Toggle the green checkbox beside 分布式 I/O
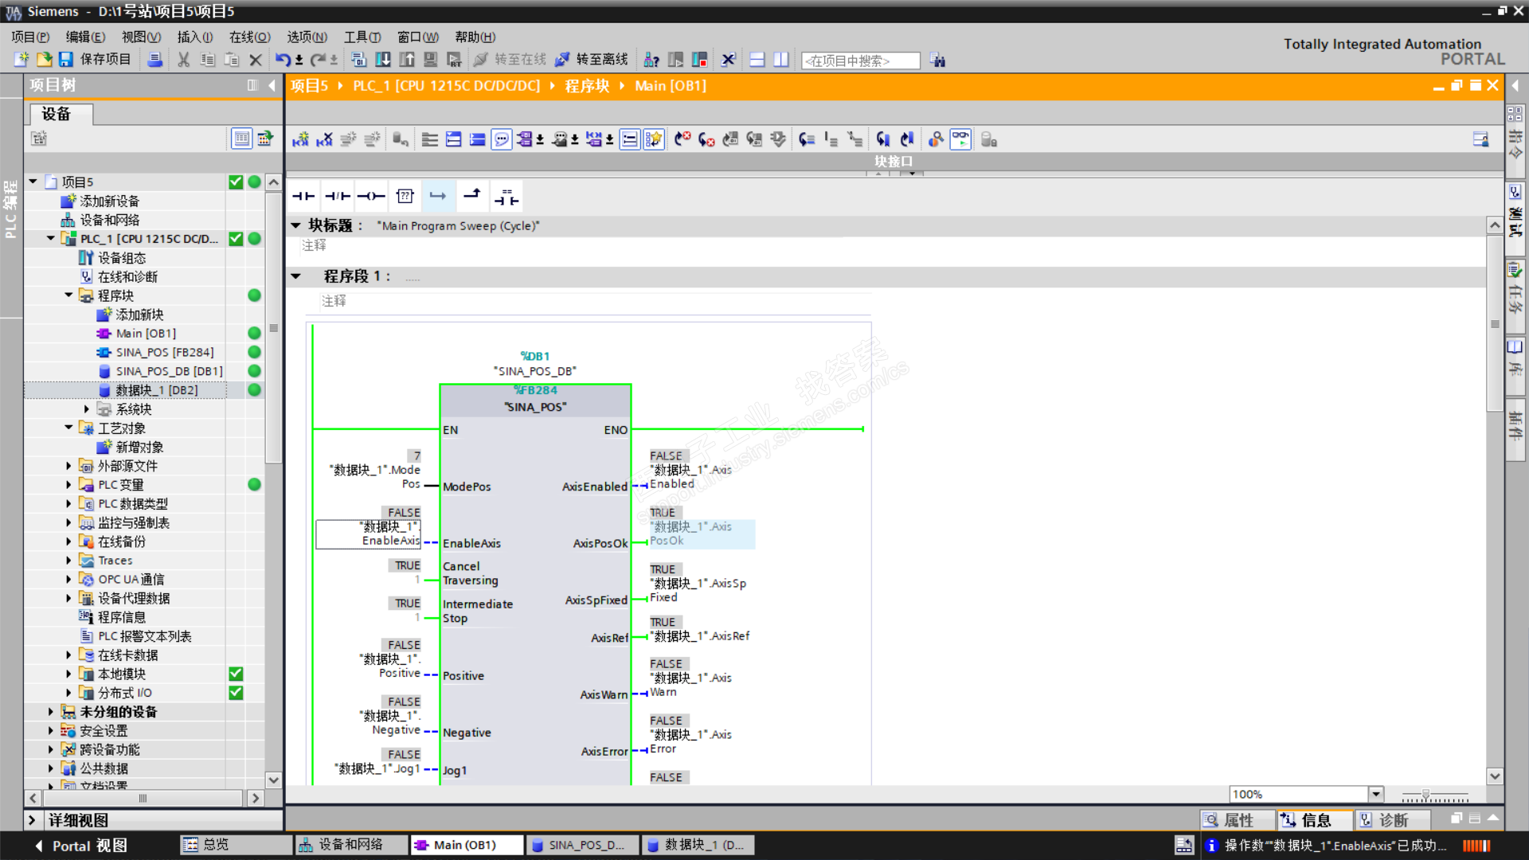The height and width of the screenshot is (860, 1529). 236,693
